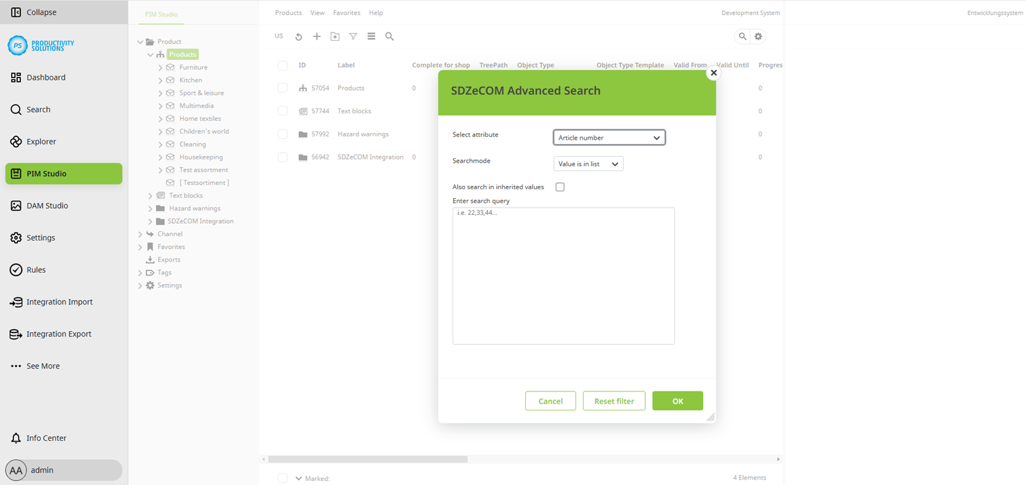This screenshot has height=485, width=1026.
Task: Open DAM Studio from the sidebar
Action: [x=47, y=206]
